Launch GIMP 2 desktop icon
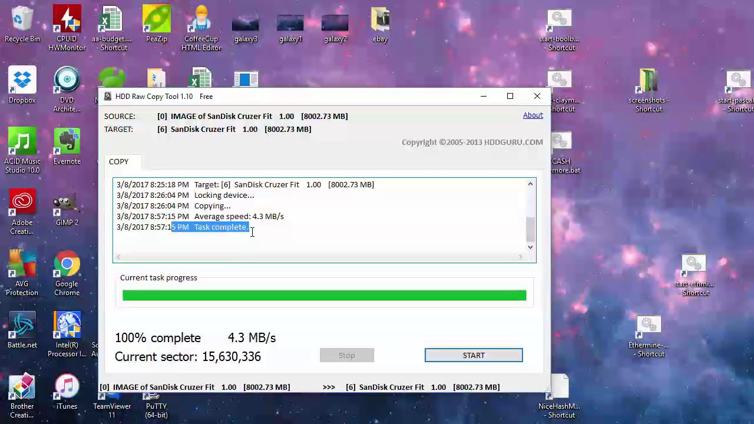754x424 pixels. click(x=67, y=207)
